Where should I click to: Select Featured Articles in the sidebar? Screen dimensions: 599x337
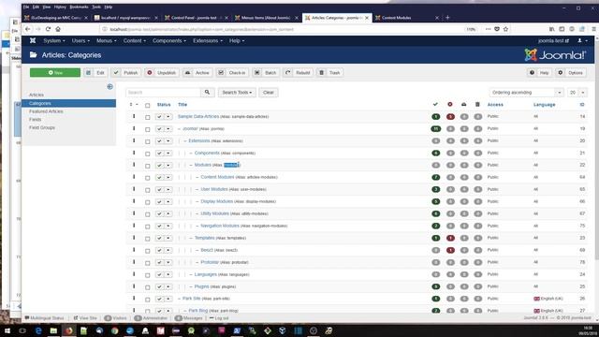click(46, 111)
